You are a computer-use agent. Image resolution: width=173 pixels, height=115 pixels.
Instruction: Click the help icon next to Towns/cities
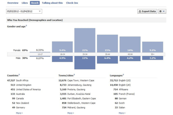(74, 75)
